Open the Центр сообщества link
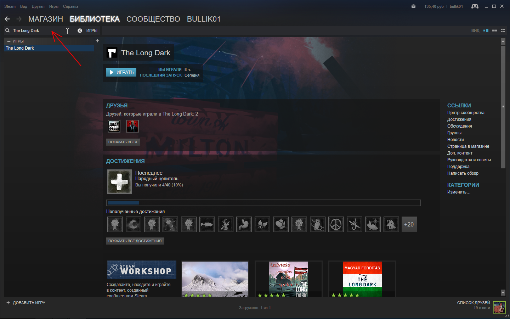Screen dimensions: 510x319 pyautogui.click(x=466, y=113)
